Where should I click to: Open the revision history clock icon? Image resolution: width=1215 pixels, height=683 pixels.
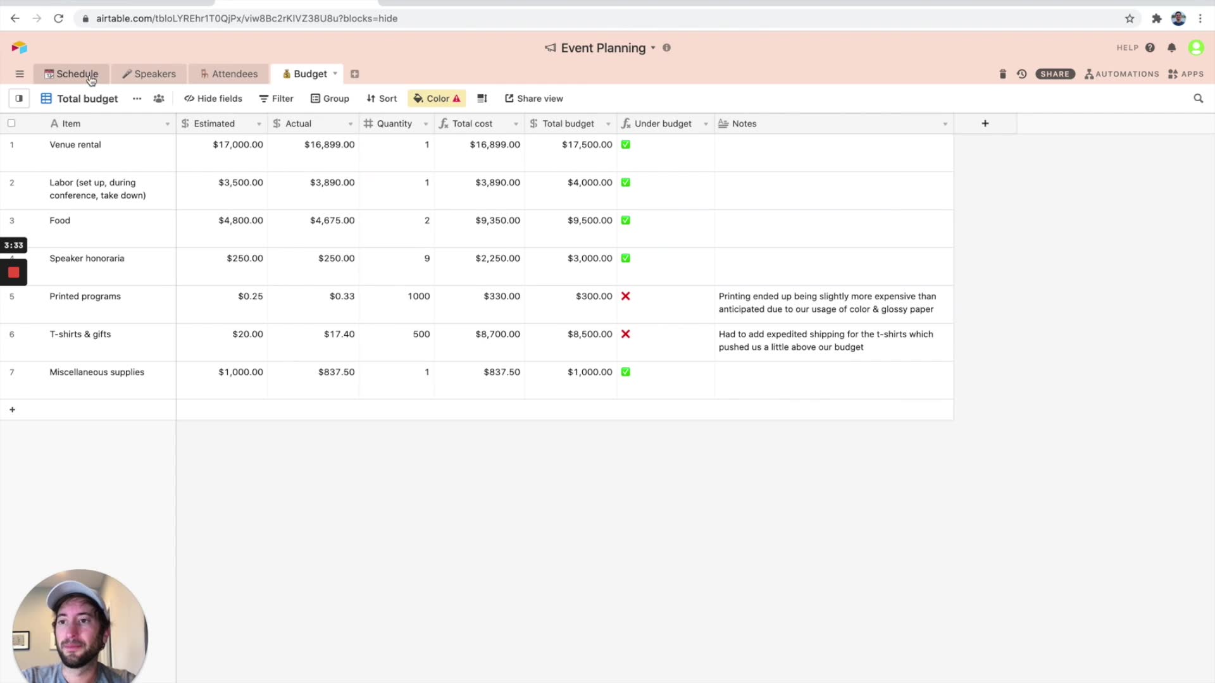coord(1021,74)
